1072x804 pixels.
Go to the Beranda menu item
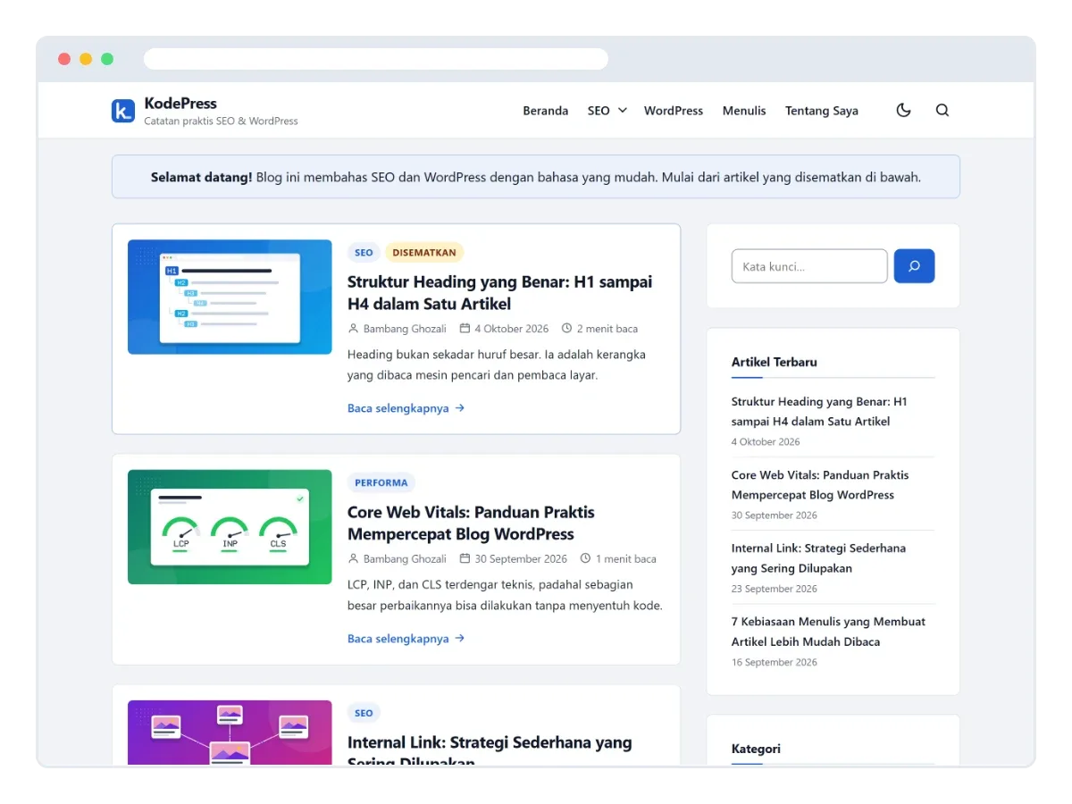(x=546, y=111)
